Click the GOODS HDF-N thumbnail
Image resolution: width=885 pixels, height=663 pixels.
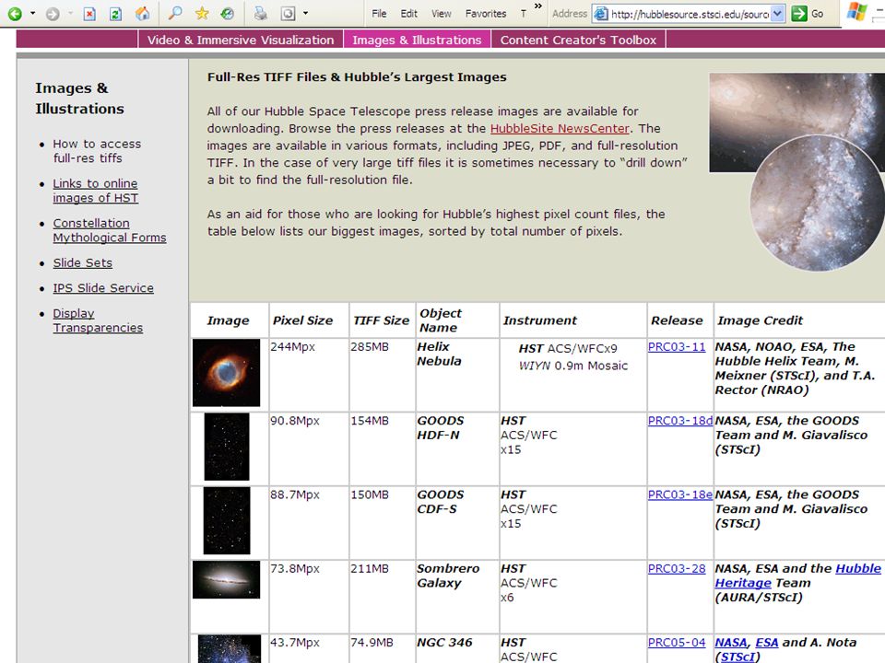(x=227, y=447)
